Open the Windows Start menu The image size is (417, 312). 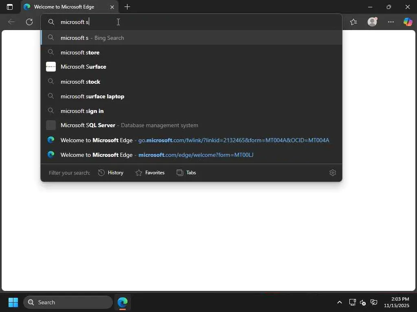tap(13, 302)
